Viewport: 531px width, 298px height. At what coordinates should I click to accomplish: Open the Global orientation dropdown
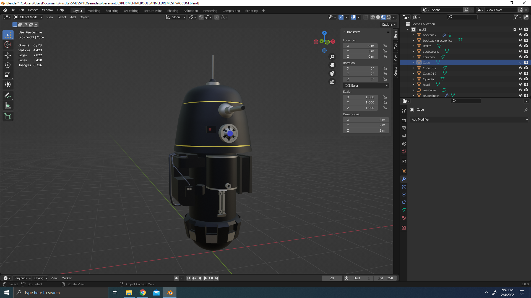176,17
